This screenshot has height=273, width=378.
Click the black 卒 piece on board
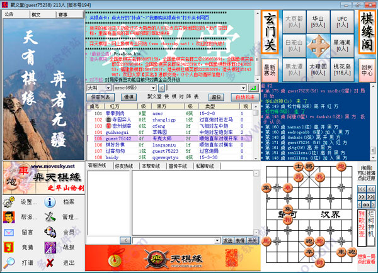point(309,252)
